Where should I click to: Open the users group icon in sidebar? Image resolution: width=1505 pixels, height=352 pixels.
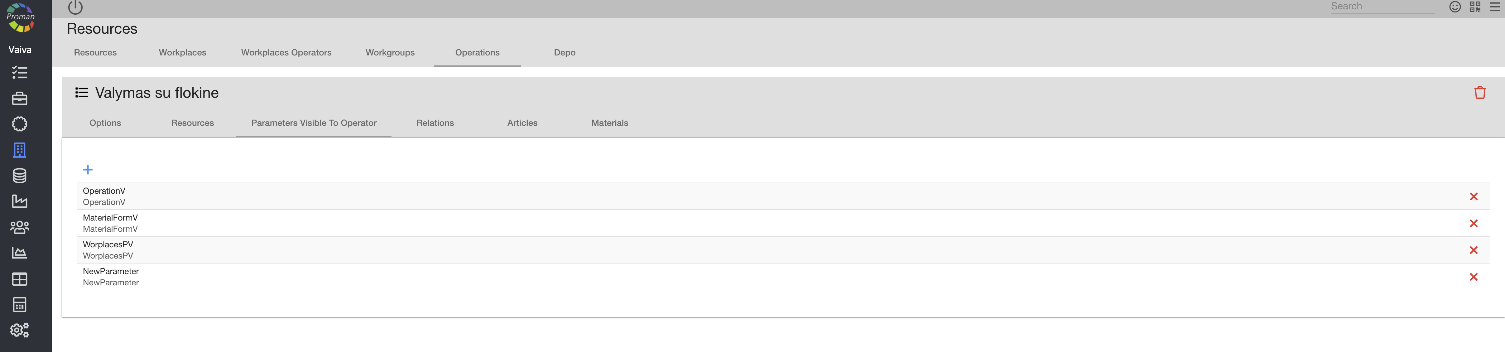[x=19, y=227]
